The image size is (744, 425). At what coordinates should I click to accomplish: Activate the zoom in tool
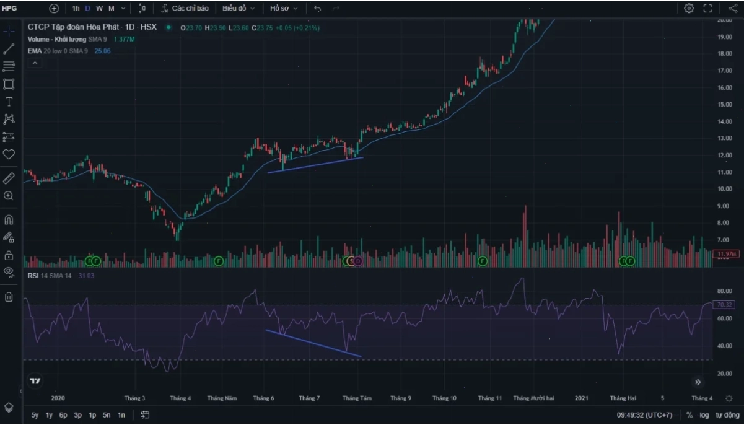click(9, 196)
